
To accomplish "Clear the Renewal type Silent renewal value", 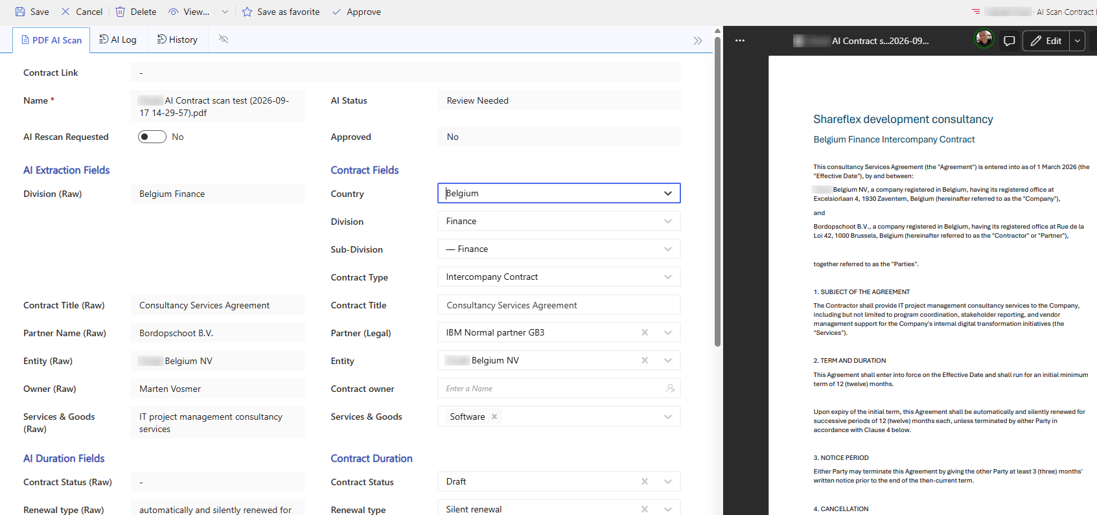I will tap(645, 509).
